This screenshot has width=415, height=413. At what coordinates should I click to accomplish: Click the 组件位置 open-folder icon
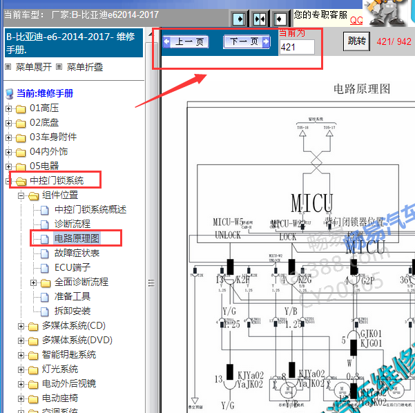point(34,196)
